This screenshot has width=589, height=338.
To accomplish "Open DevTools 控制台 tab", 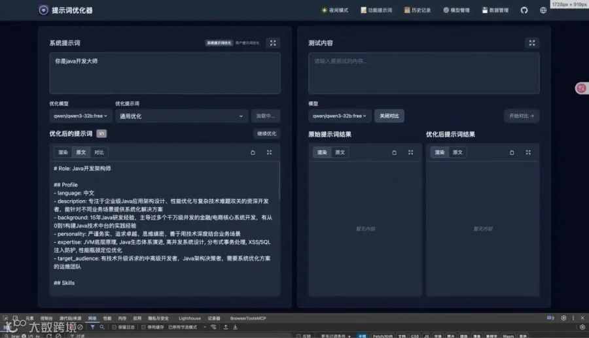I will click(46, 318).
